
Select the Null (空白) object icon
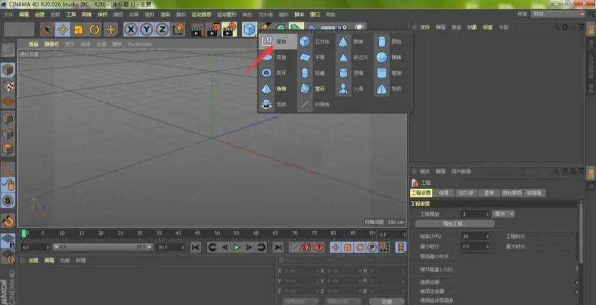point(267,41)
